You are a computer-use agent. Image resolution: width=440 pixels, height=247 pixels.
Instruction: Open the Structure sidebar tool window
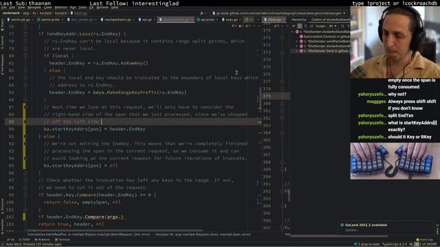coord(2,207)
